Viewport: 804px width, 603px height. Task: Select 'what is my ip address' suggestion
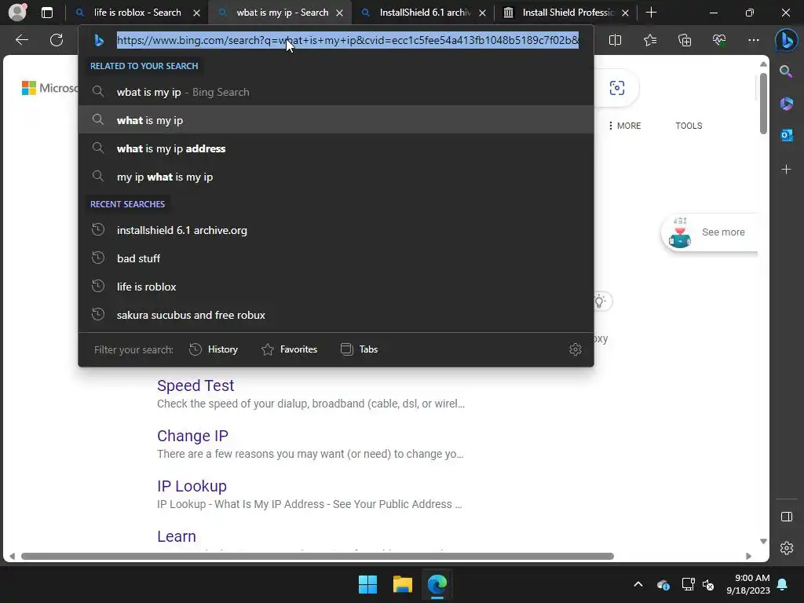(x=336, y=148)
